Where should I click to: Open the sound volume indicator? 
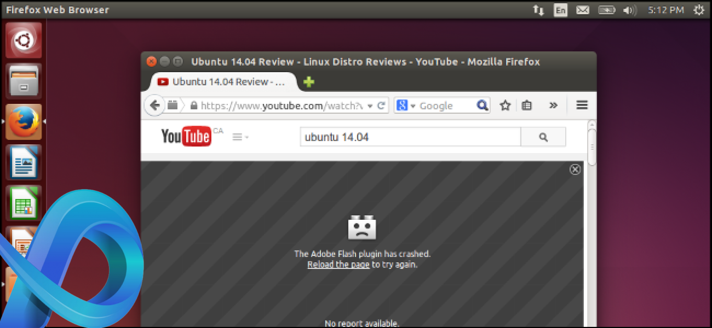[630, 10]
